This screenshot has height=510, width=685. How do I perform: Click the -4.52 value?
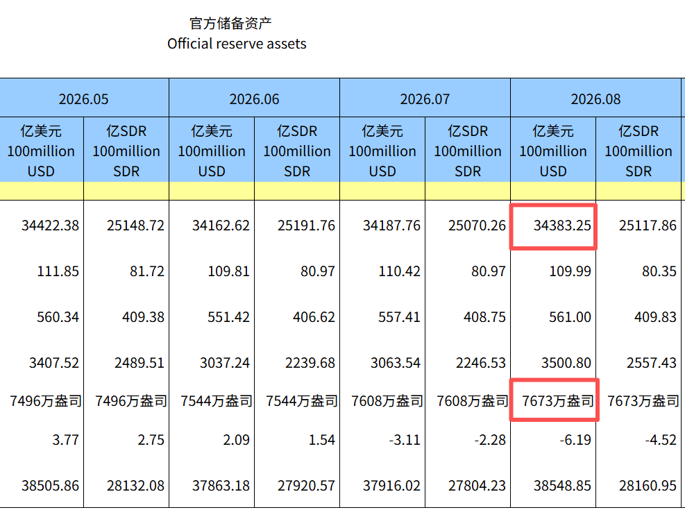point(661,440)
